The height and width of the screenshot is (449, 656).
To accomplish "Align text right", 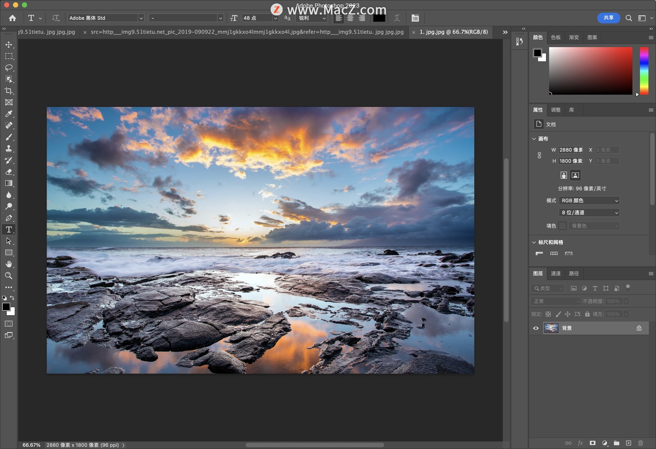I will click(362, 18).
